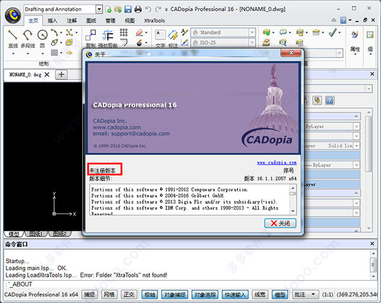Click the Hatch fill tool icon
The height and width of the screenshot is (303, 381).
[54, 52]
